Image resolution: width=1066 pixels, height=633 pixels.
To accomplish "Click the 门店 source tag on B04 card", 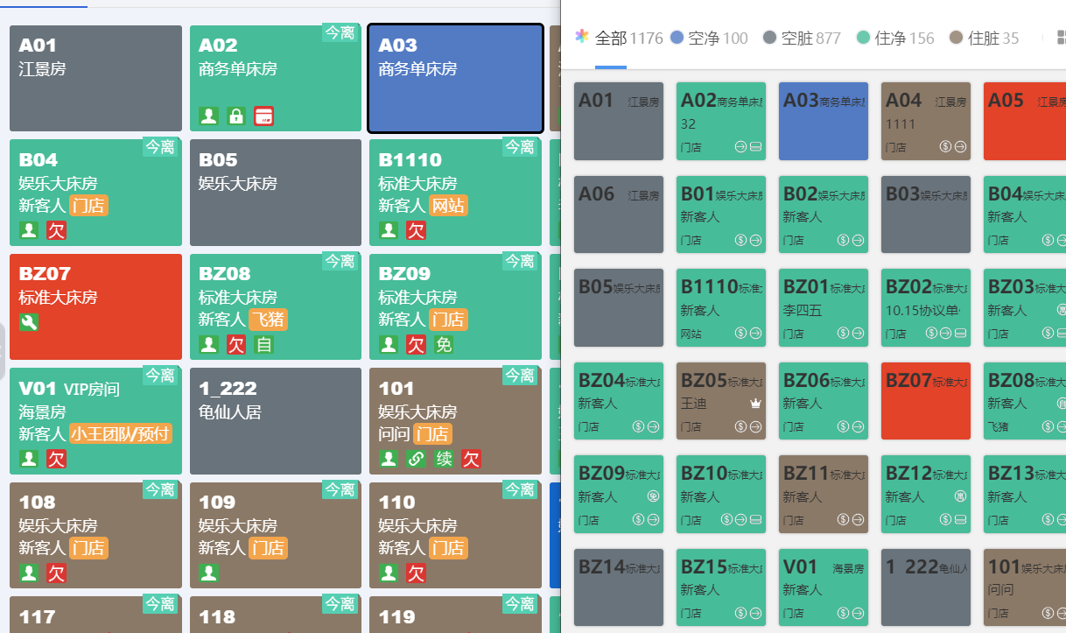I will (88, 206).
